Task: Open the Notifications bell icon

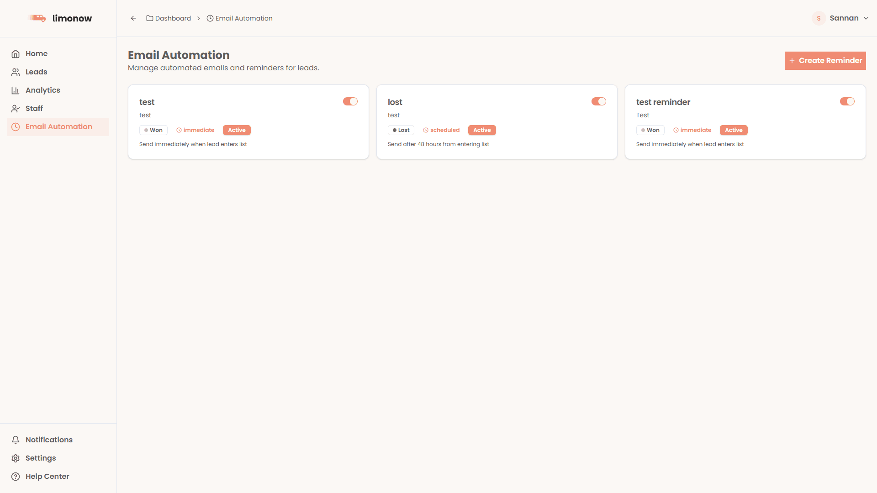Action: (x=16, y=440)
